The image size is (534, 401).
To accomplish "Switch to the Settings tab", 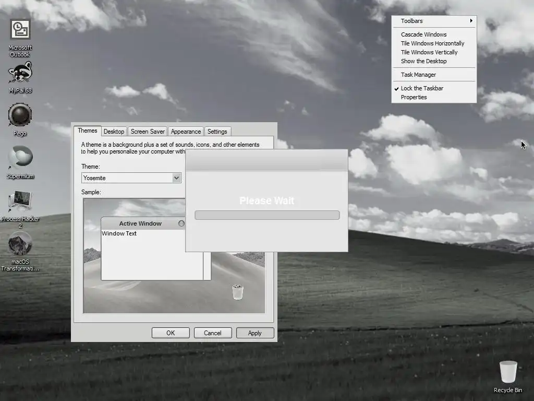I will tap(217, 132).
